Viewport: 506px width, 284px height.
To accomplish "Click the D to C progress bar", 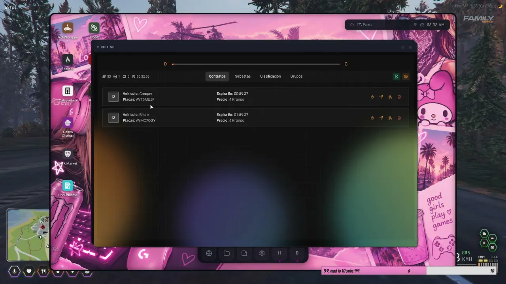I will [256, 64].
